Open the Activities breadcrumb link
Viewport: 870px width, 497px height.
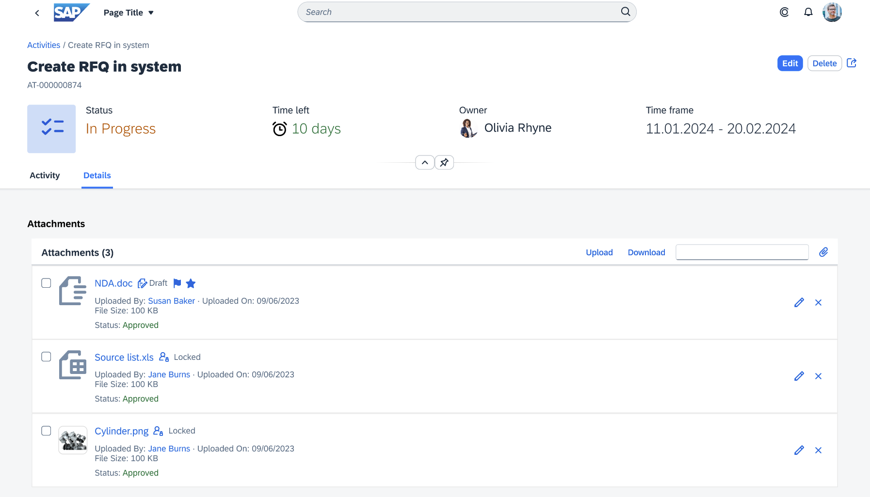[44, 45]
